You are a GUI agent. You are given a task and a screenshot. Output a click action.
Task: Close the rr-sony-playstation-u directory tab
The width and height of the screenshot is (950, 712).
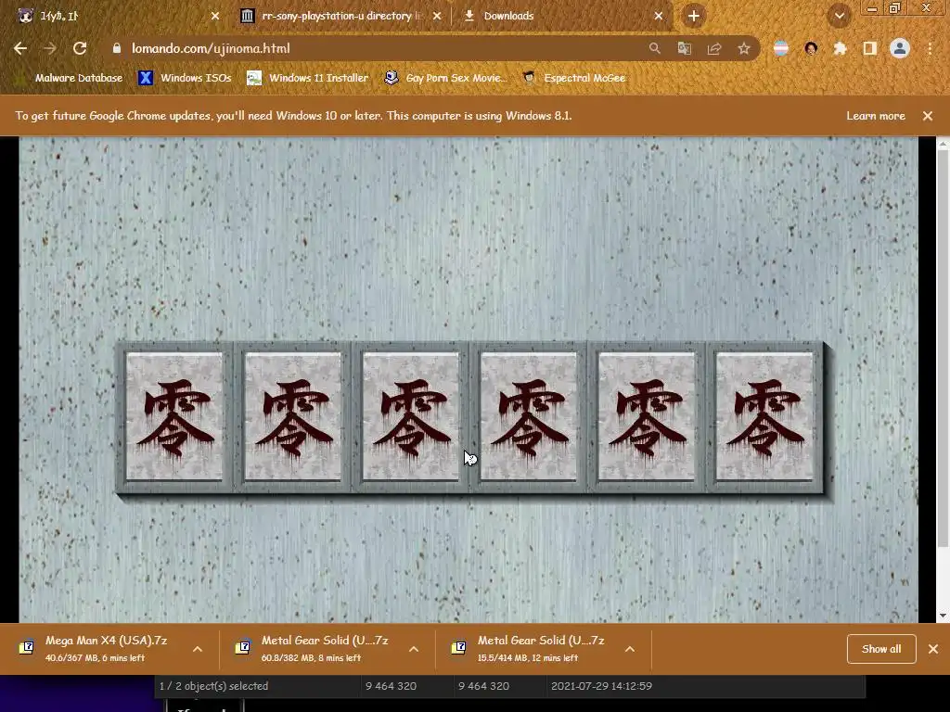438,16
